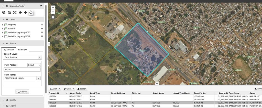Select the zoom in magnifier tool

click(x=4, y=13)
